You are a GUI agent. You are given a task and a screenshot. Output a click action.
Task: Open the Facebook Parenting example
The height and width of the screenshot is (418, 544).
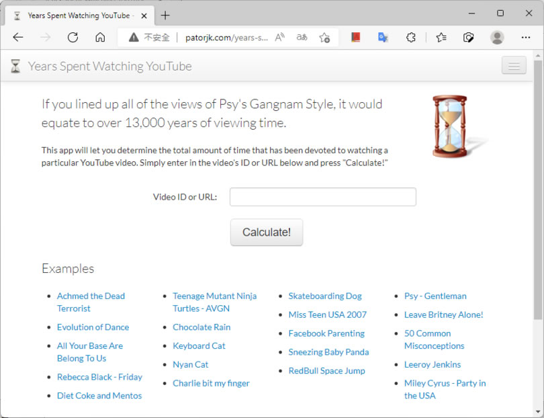tap(326, 333)
